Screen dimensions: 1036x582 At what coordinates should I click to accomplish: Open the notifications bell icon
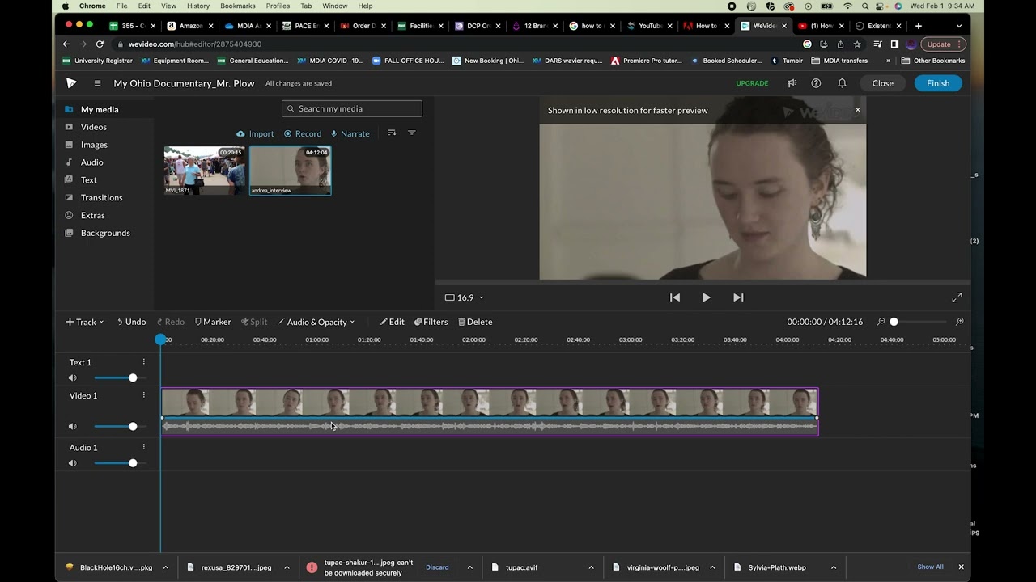point(842,83)
